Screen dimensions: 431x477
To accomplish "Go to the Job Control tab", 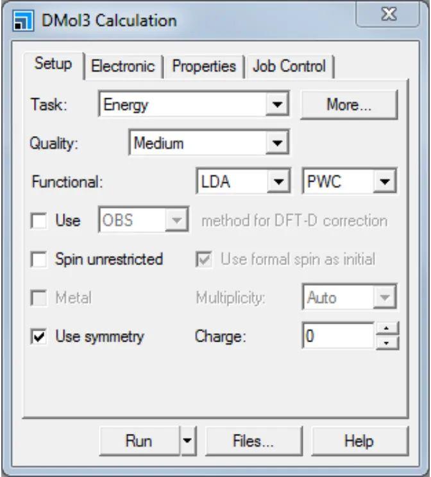I will click(289, 66).
